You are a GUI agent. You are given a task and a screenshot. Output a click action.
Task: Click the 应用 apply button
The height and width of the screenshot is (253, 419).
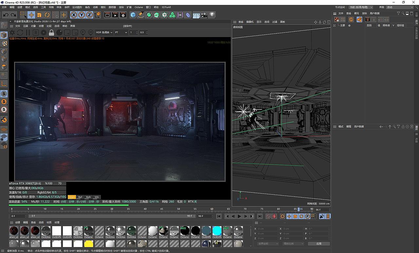coord(319,243)
